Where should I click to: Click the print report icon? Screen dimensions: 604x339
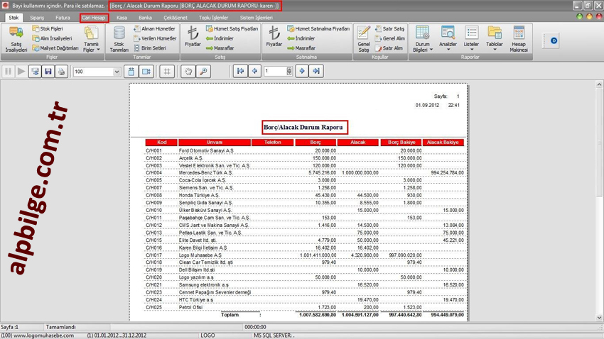coord(61,72)
